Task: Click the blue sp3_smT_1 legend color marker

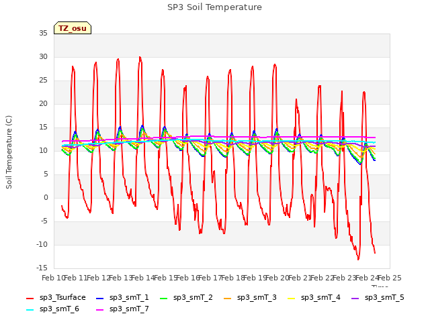Action: [x=100, y=298]
